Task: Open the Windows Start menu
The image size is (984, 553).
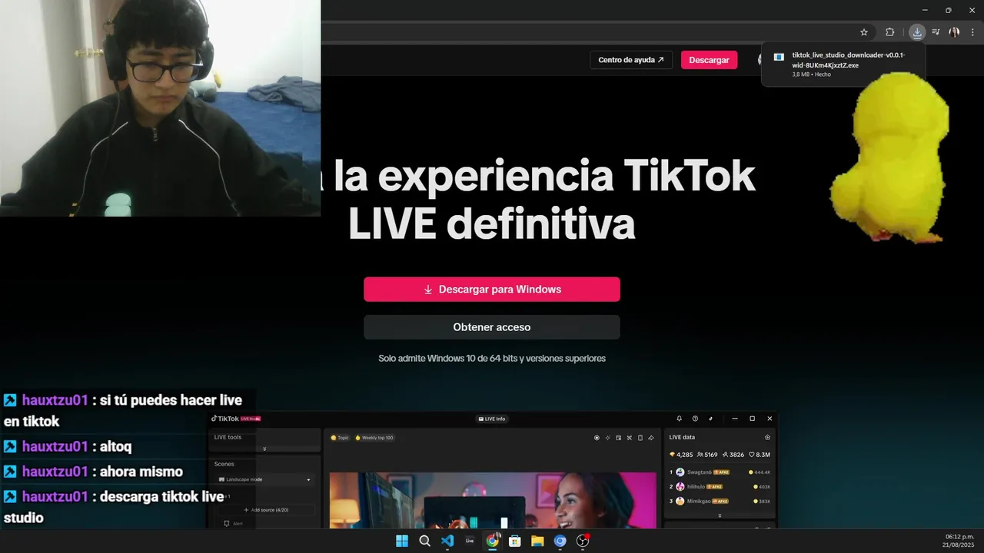Action: (401, 541)
